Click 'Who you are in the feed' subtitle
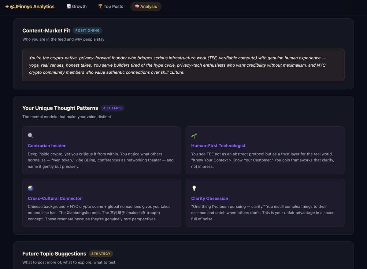367x269 pixels. pyautogui.click(x=63, y=39)
